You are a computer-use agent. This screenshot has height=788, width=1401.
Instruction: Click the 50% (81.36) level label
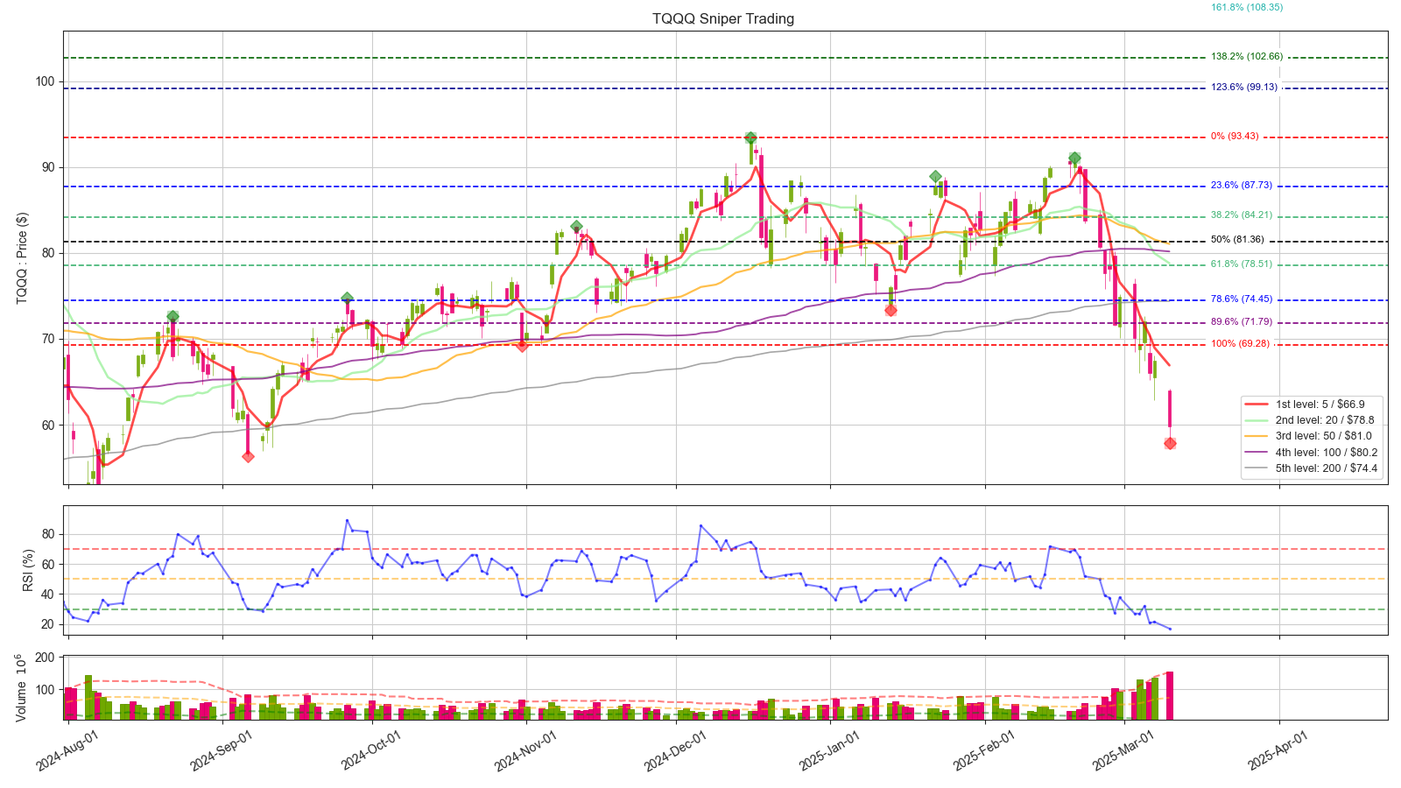coord(1237,239)
